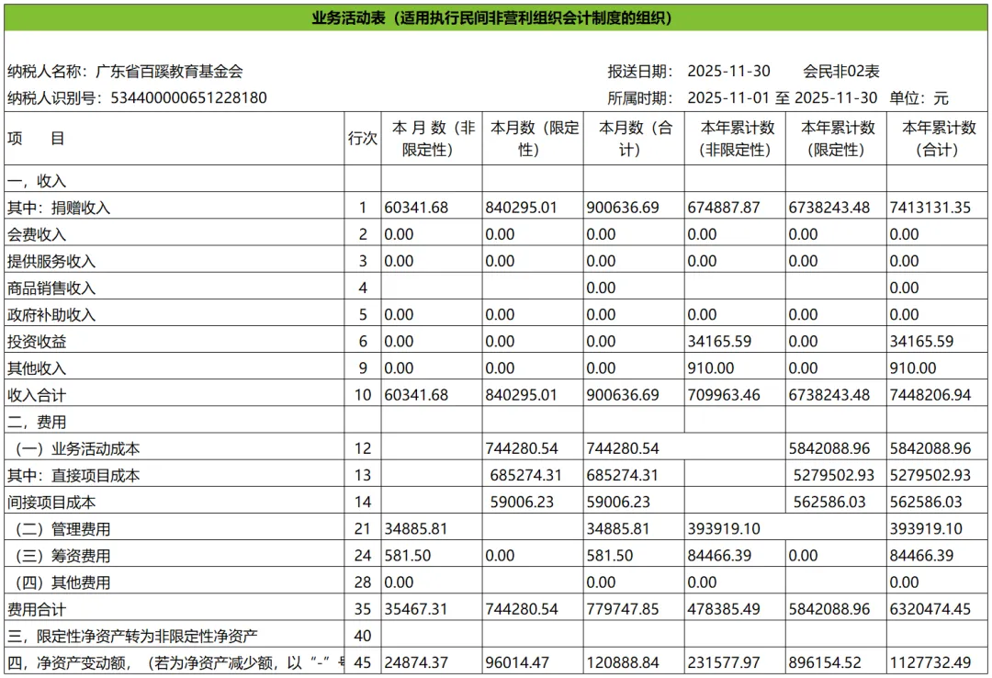992x678 pixels.
Task: Select the row label （四）其他费用
Action: point(62,582)
